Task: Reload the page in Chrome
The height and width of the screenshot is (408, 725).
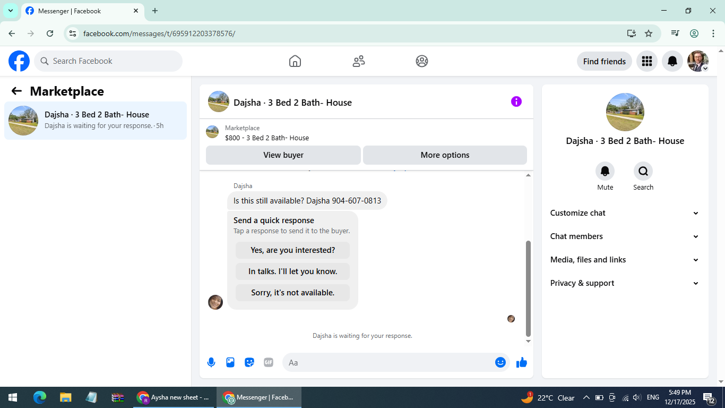Action: click(50, 33)
